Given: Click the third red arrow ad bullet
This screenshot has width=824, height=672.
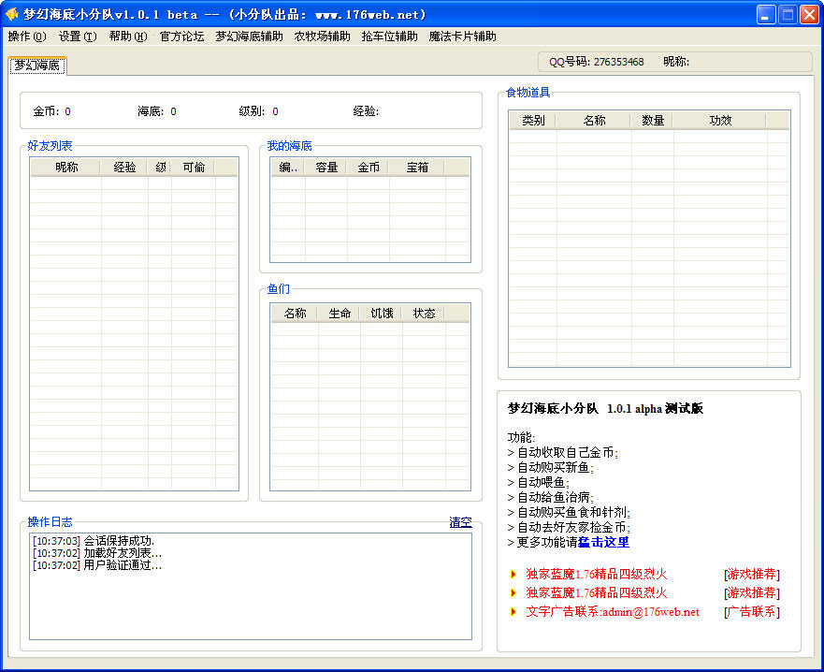Looking at the screenshot, I should click(513, 611).
